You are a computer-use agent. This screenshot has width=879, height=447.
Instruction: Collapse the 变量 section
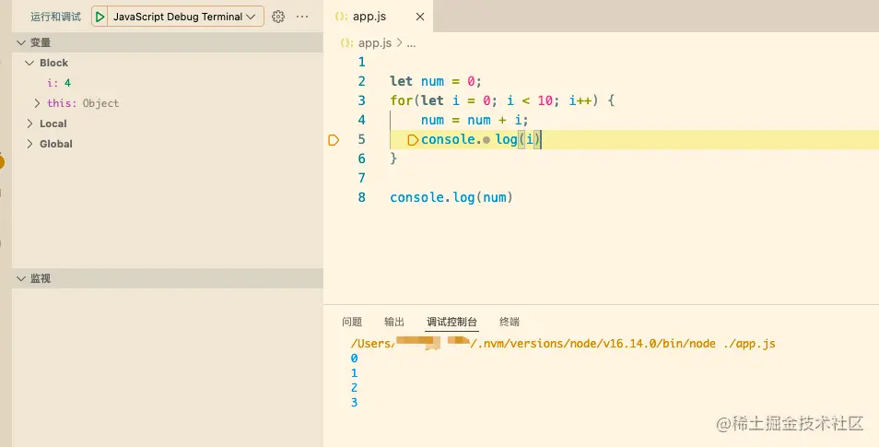tap(21, 42)
